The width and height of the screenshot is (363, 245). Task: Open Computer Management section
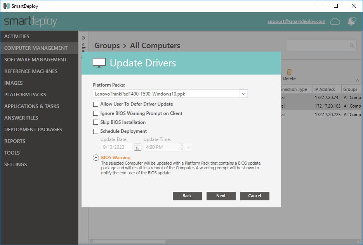point(39,48)
